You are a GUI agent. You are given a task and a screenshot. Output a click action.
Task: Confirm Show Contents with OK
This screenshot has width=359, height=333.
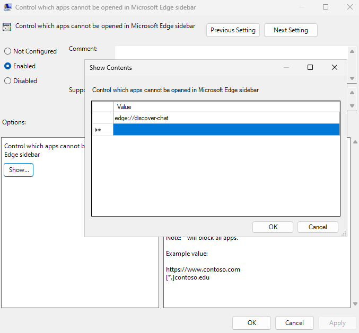tap(273, 227)
